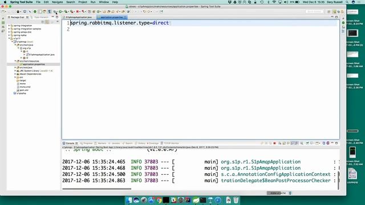Open the S1pAmqpApplication.java editor tab
The image size is (365, 205).
79,17
